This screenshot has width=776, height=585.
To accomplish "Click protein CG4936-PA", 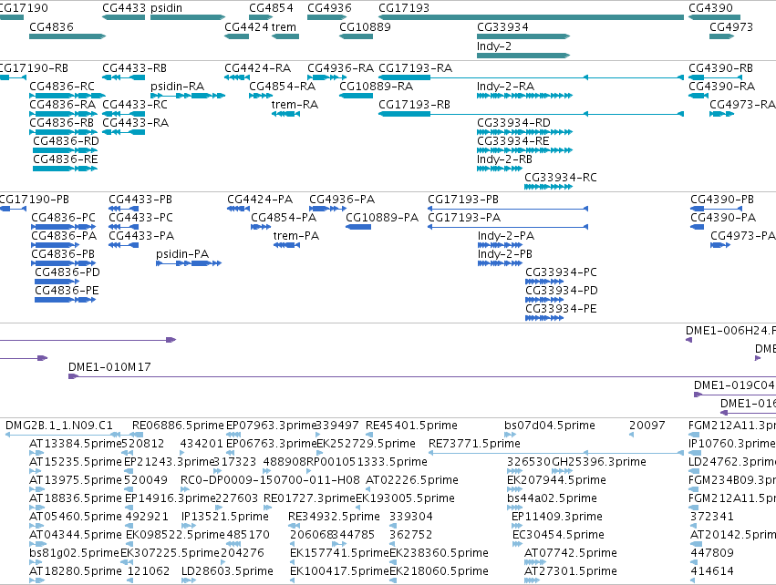I will (342, 200).
